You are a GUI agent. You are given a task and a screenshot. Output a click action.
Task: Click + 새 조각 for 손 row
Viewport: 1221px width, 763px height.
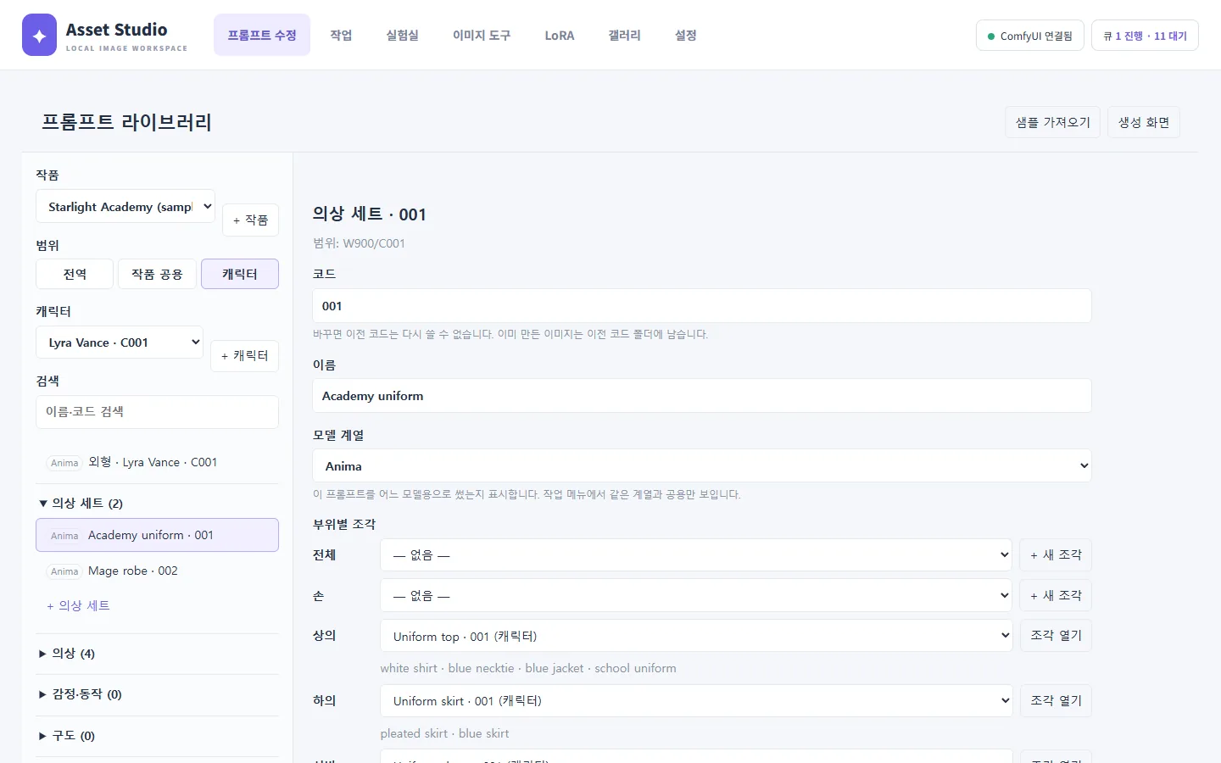click(x=1056, y=595)
